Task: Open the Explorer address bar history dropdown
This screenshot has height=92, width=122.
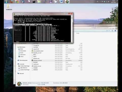Action: click(x=92, y=28)
